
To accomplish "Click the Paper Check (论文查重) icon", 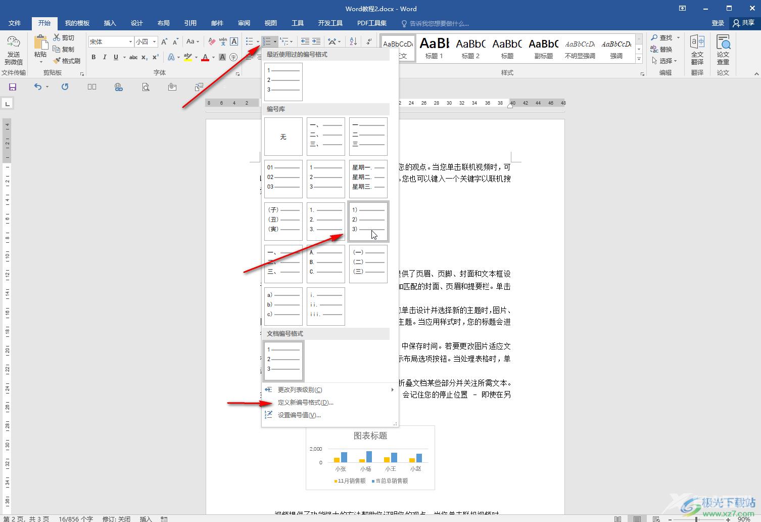I will pos(723,50).
